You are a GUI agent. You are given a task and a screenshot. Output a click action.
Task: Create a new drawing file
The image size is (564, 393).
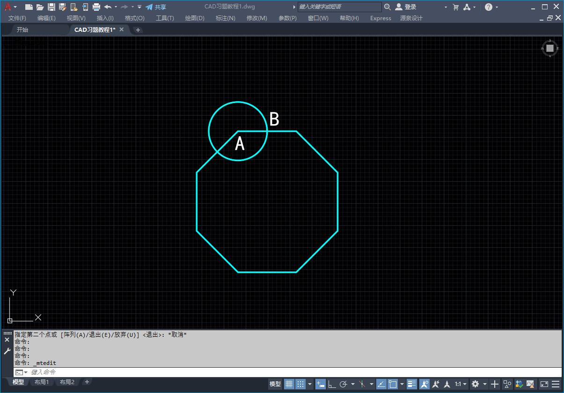pyautogui.click(x=29, y=7)
